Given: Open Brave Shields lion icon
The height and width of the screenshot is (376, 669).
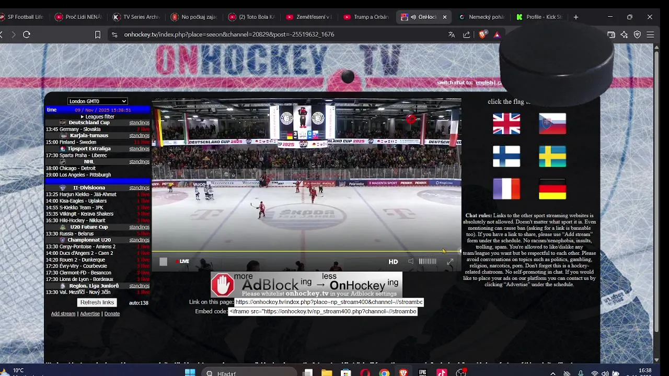Looking at the screenshot, I should point(482,34).
